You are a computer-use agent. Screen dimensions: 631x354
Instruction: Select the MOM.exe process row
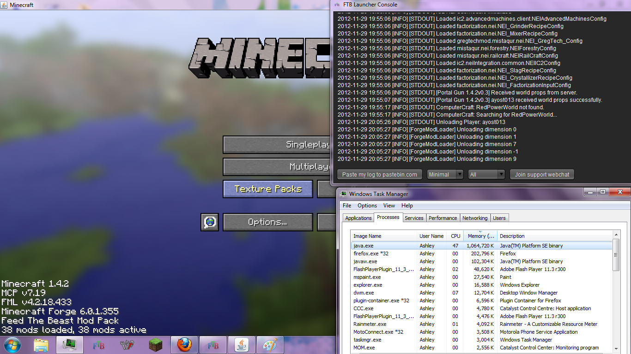[x=481, y=348]
